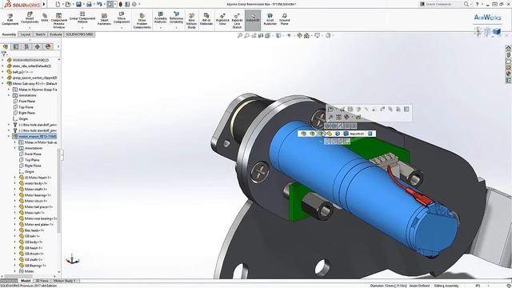Image resolution: width=512 pixels, height=288 pixels.
Task: Click Show Hidden Components
Action: point(142,21)
